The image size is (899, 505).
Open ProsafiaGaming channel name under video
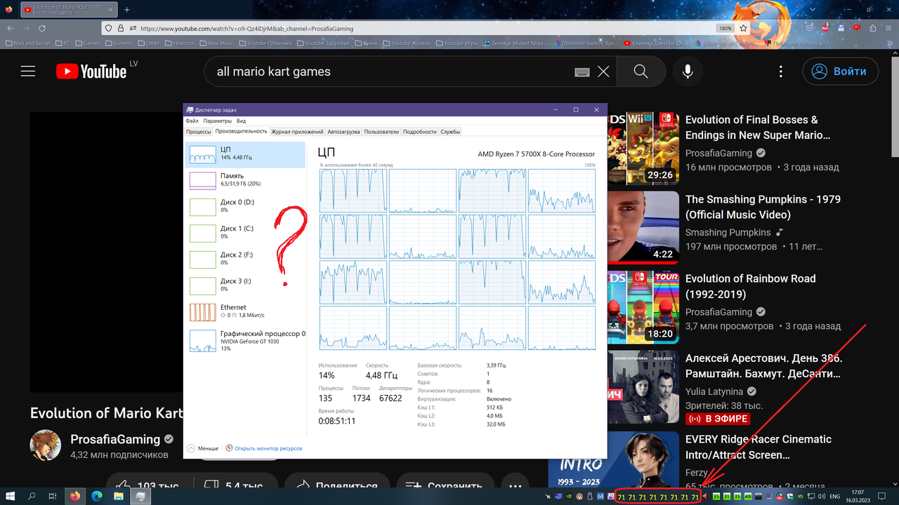[115, 439]
